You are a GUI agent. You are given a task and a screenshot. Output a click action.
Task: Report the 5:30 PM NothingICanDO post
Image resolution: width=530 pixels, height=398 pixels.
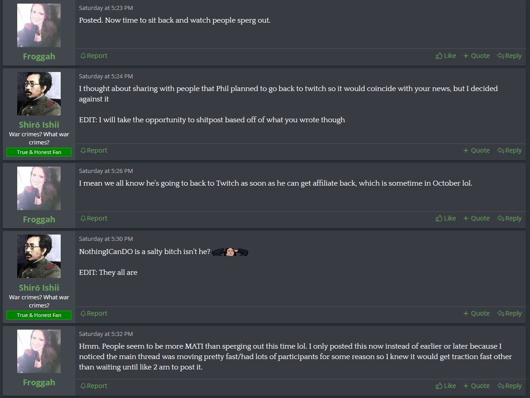(94, 313)
